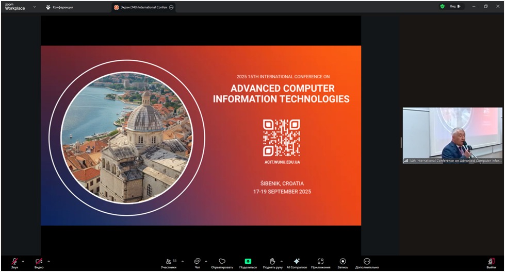Expand audio options arrow next to Звук
Screen dimensions: 505x272
click(23, 261)
